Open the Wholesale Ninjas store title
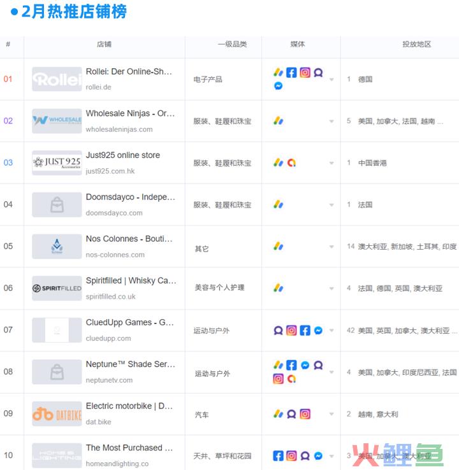459x470 pixels. pyautogui.click(x=130, y=113)
